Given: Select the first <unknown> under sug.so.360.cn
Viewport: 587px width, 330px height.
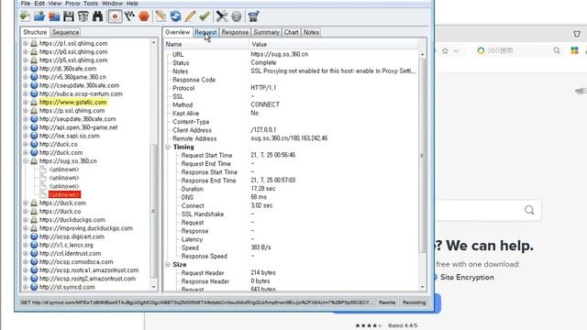Looking at the screenshot, I should (64, 170).
